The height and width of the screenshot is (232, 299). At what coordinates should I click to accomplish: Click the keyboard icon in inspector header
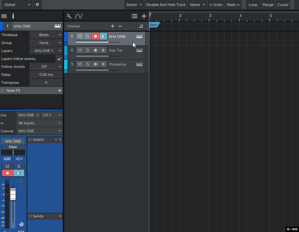(x=57, y=26)
